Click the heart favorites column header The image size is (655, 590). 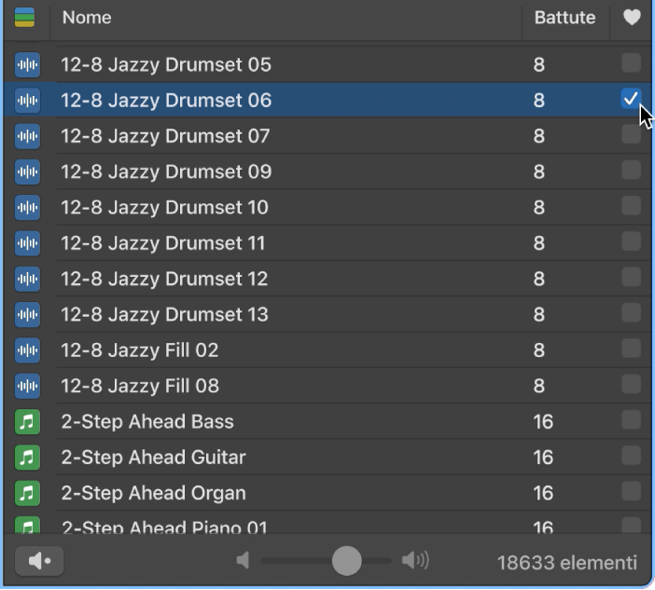pos(632,18)
